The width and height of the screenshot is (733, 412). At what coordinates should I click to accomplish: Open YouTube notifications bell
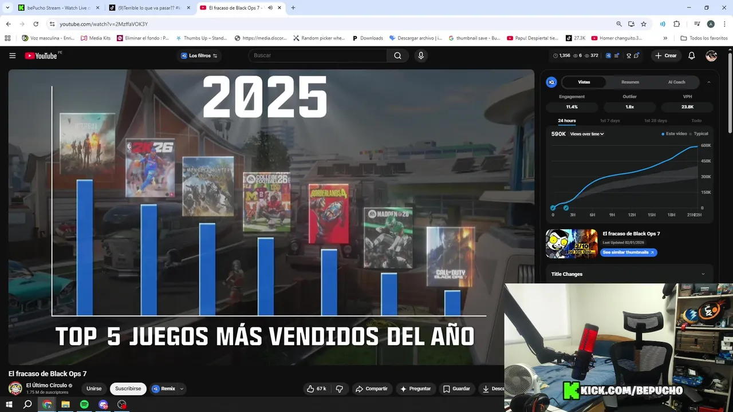[x=691, y=56]
